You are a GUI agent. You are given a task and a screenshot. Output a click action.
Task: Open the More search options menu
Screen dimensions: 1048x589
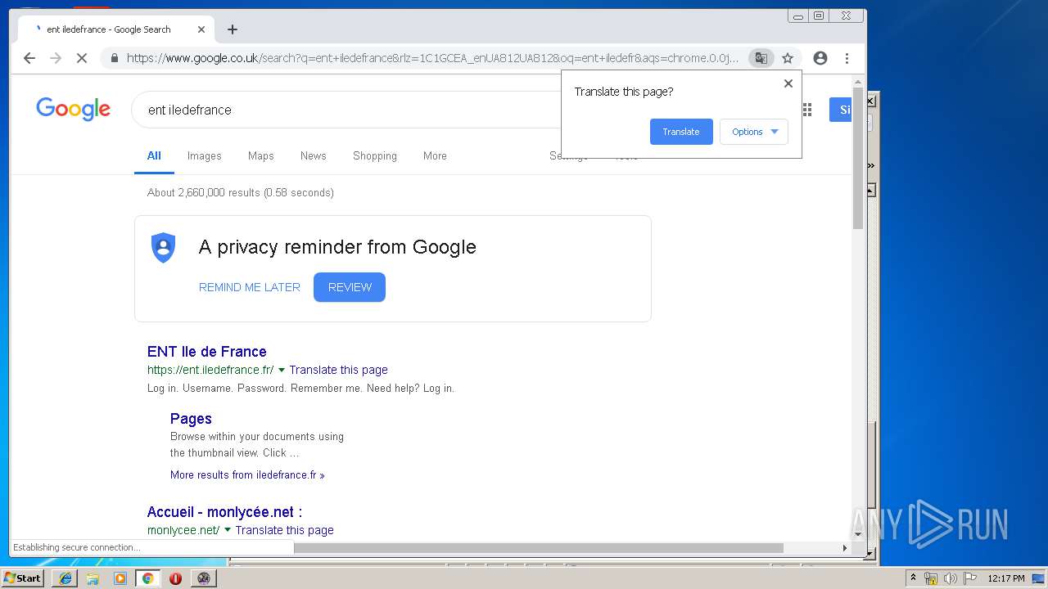pyautogui.click(x=435, y=155)
